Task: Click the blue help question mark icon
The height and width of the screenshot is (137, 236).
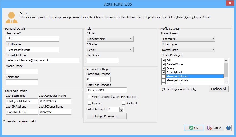Action: pos(229,128)
